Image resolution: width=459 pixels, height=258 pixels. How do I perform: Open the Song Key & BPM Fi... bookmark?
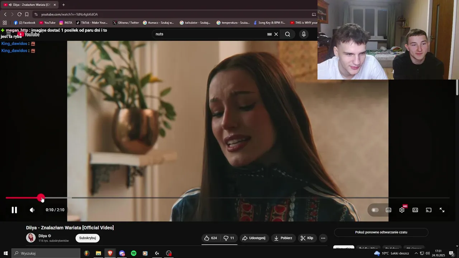tap(269, 23)
